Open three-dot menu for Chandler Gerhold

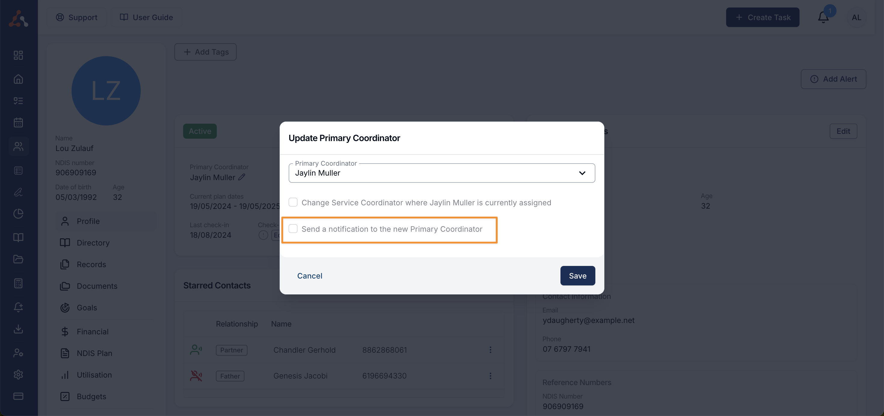[x=490, y=350]
